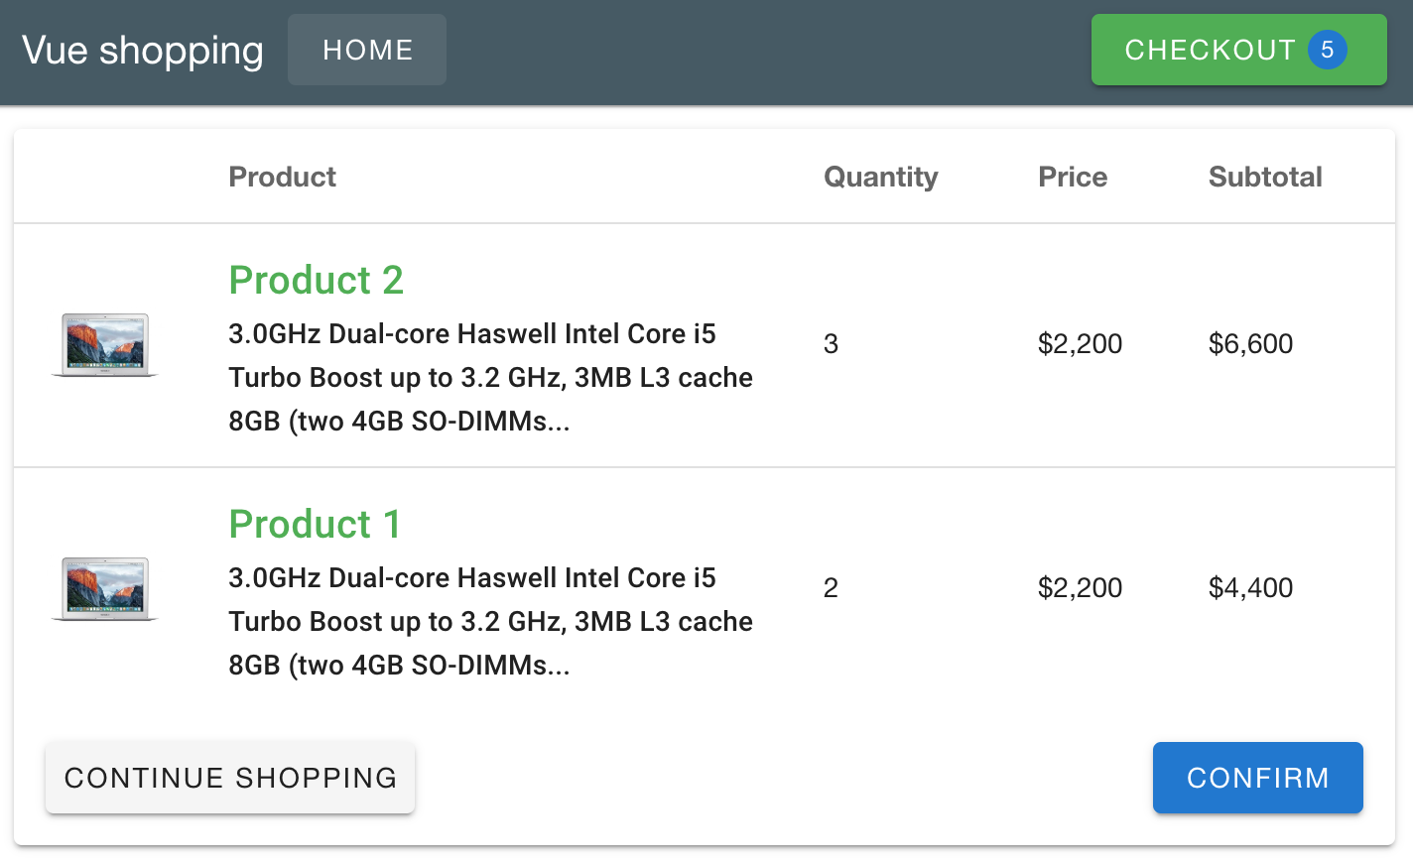Image resolution: width=1413 pixels, height=861 pixels.
Task: Click the Price column header
Action: (x=1072, y=177)
